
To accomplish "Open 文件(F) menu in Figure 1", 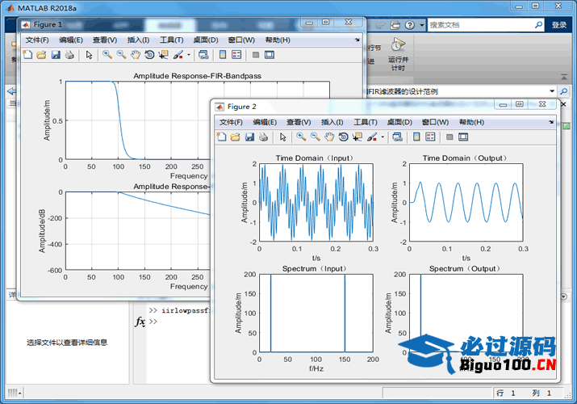I will (37, 40).
